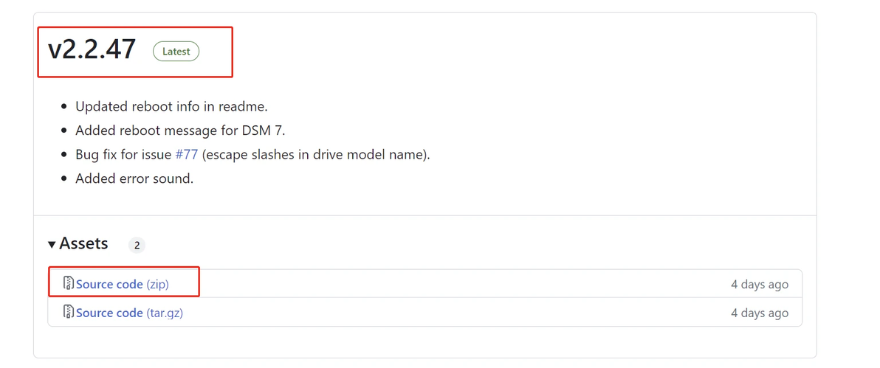Click "Updated reboot info in readme." note

click(171, 107)
